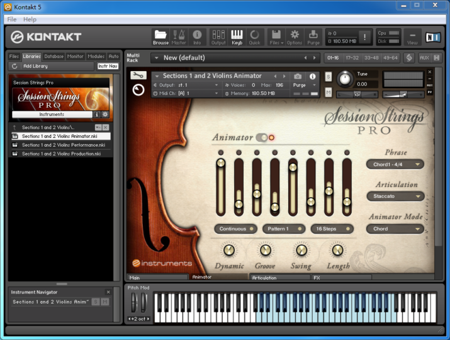Viewport: 450px width, 340px height.
Task: Click the Info icon in toolbar
Action: [x=197, y=37]
